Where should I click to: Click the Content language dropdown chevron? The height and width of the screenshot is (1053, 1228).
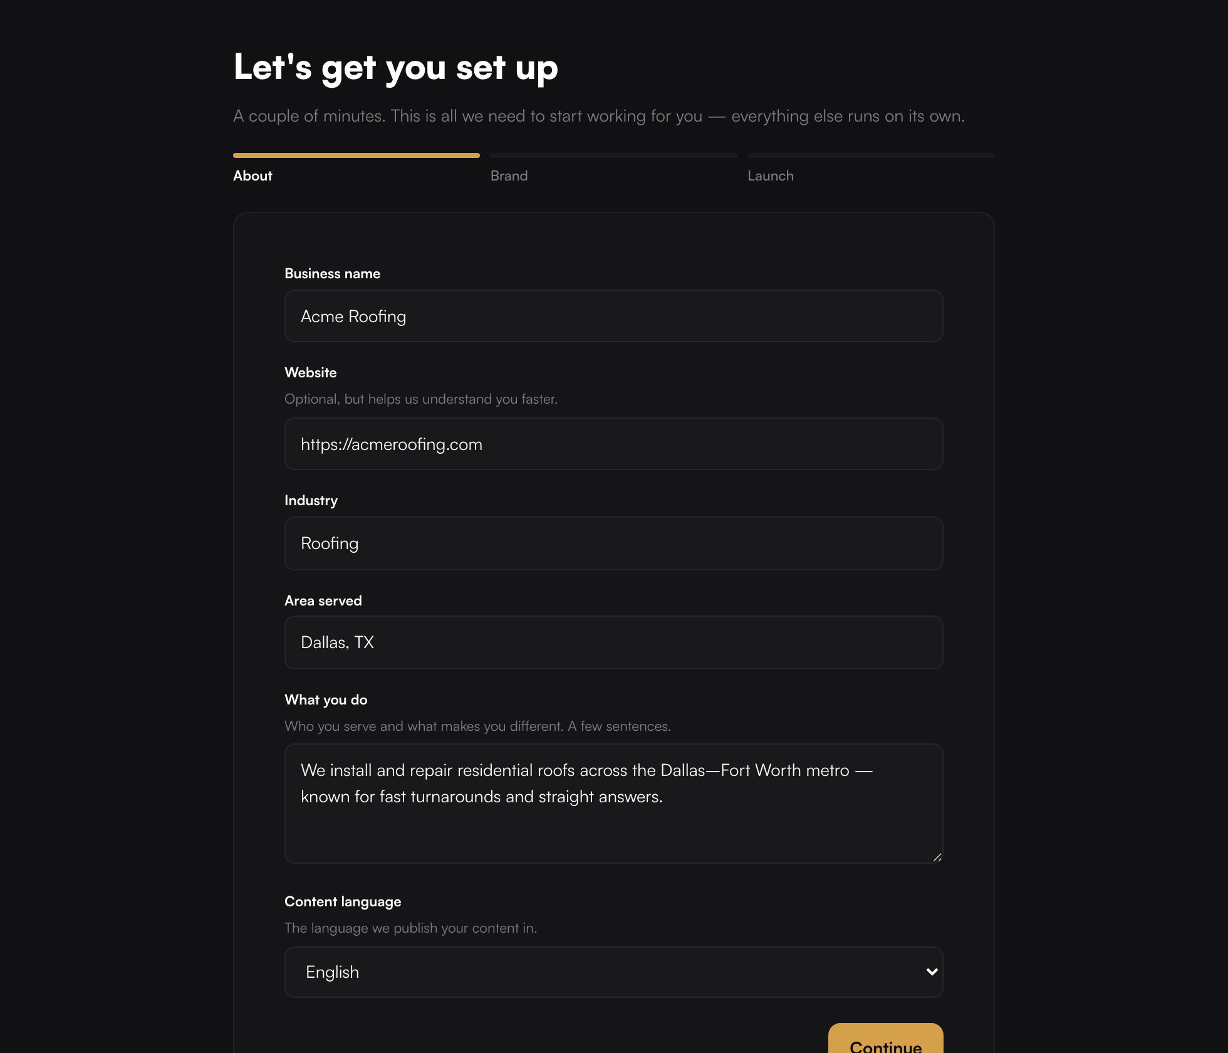point(932,972)
